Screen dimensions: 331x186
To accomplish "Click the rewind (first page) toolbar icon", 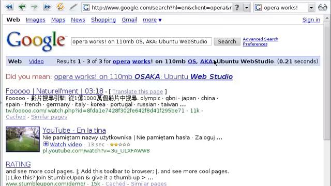I will tap(9, 7).
